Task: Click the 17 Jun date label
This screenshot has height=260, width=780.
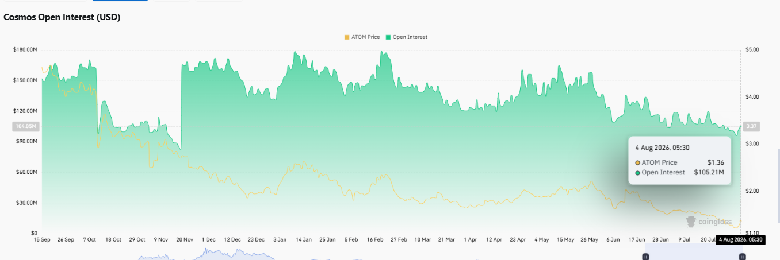Action: 637,239
